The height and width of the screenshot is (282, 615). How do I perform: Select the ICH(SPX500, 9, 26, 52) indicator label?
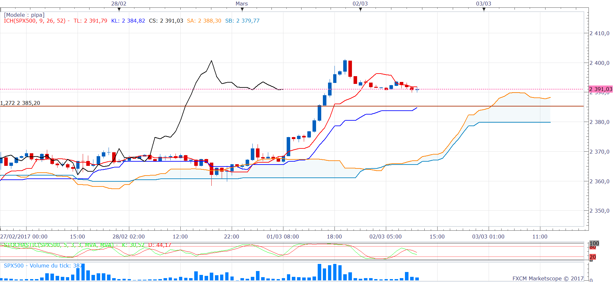35,21
